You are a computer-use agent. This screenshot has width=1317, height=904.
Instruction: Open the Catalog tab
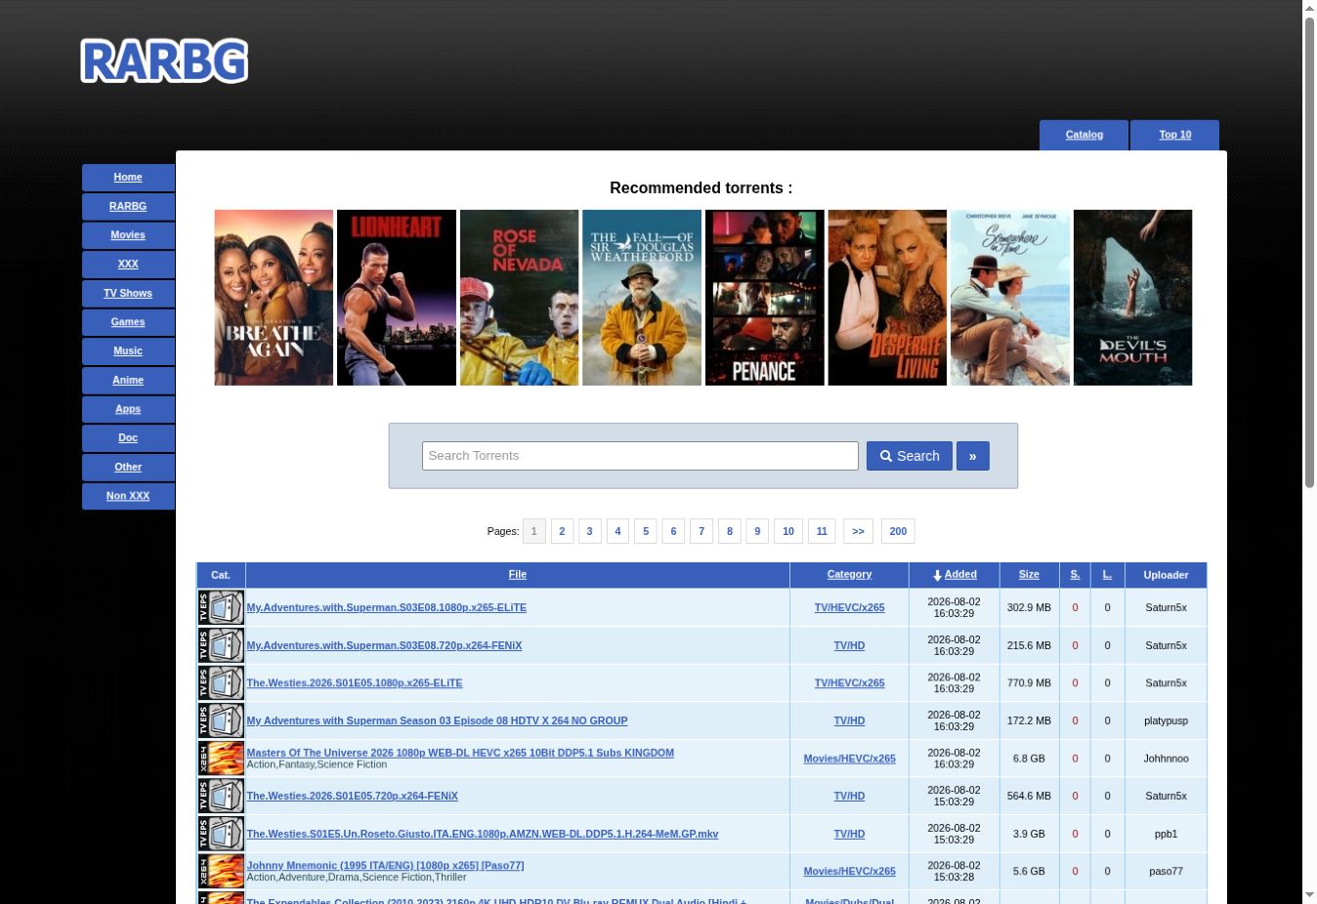click(x=1084, y=135)
